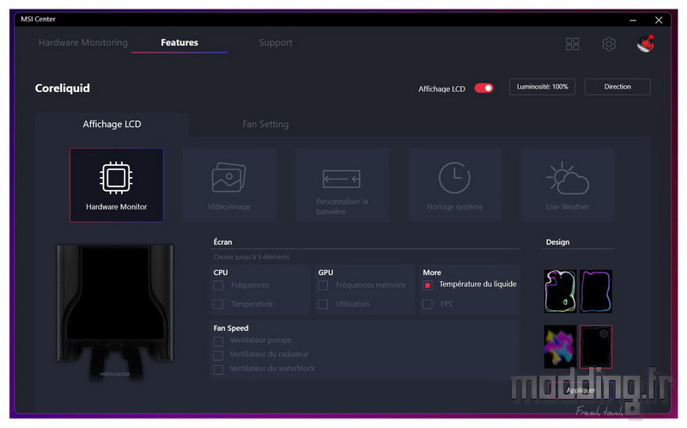687x428 pixels.
Task: Toggle the Affichage LCD switch
Action: click(x=484, y=89)
